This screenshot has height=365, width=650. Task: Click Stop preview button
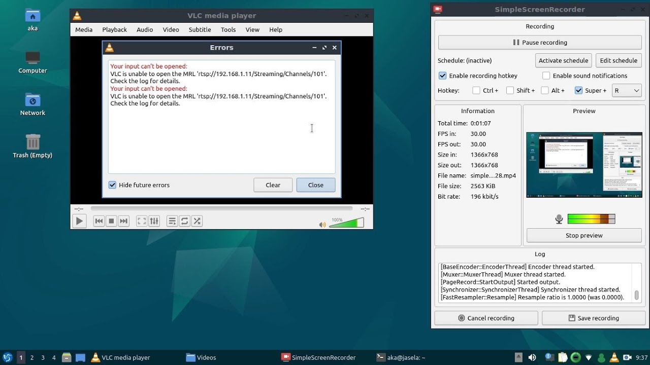(584, 235)
